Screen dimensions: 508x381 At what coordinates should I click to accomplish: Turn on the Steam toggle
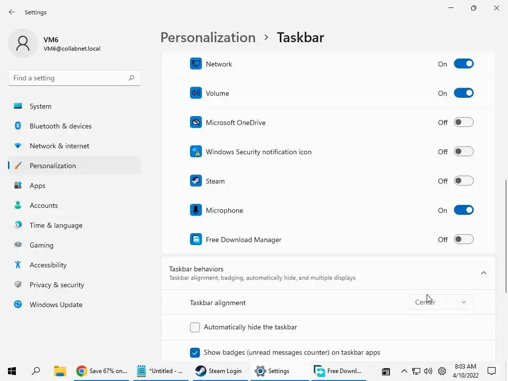pos(464,181)
